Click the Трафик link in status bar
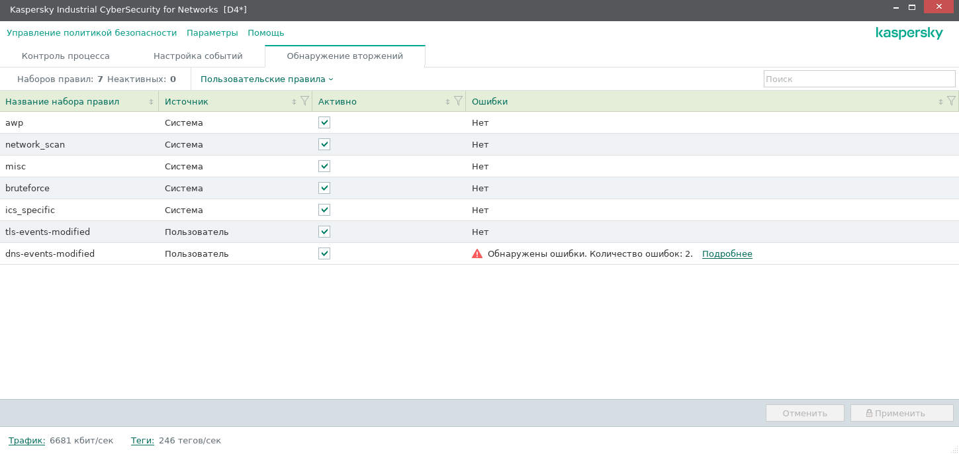959x454 pixels. point(26,440)
